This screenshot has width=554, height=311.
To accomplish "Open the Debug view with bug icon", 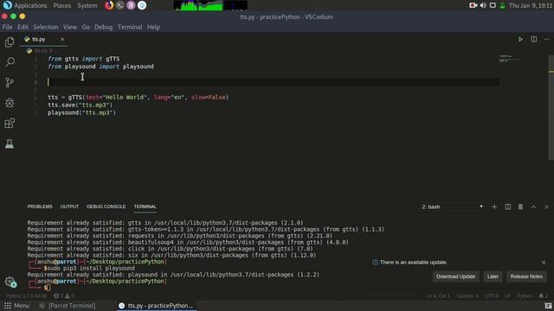I will click(x=10, y=103).
